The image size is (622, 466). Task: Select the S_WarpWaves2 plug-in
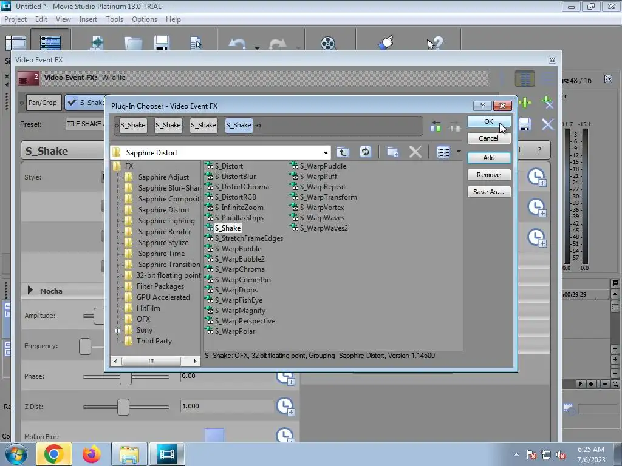(324, 228)
